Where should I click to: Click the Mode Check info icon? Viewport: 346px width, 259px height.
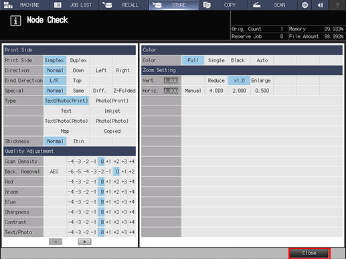[x=15, y=21]
